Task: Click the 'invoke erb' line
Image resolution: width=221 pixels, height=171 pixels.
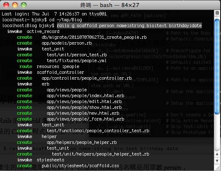Action: coord(33,84)
